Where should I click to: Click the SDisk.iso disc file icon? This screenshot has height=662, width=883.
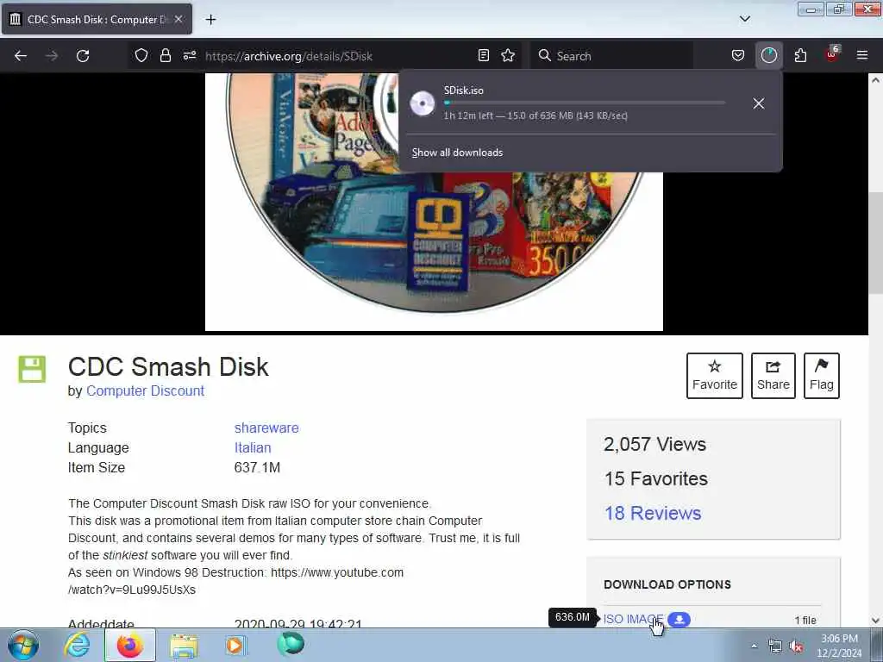pyautogui.click(x=423, y=103)
